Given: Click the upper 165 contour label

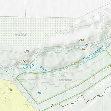Looking at the screenshot, I should (x=87, y=44).
